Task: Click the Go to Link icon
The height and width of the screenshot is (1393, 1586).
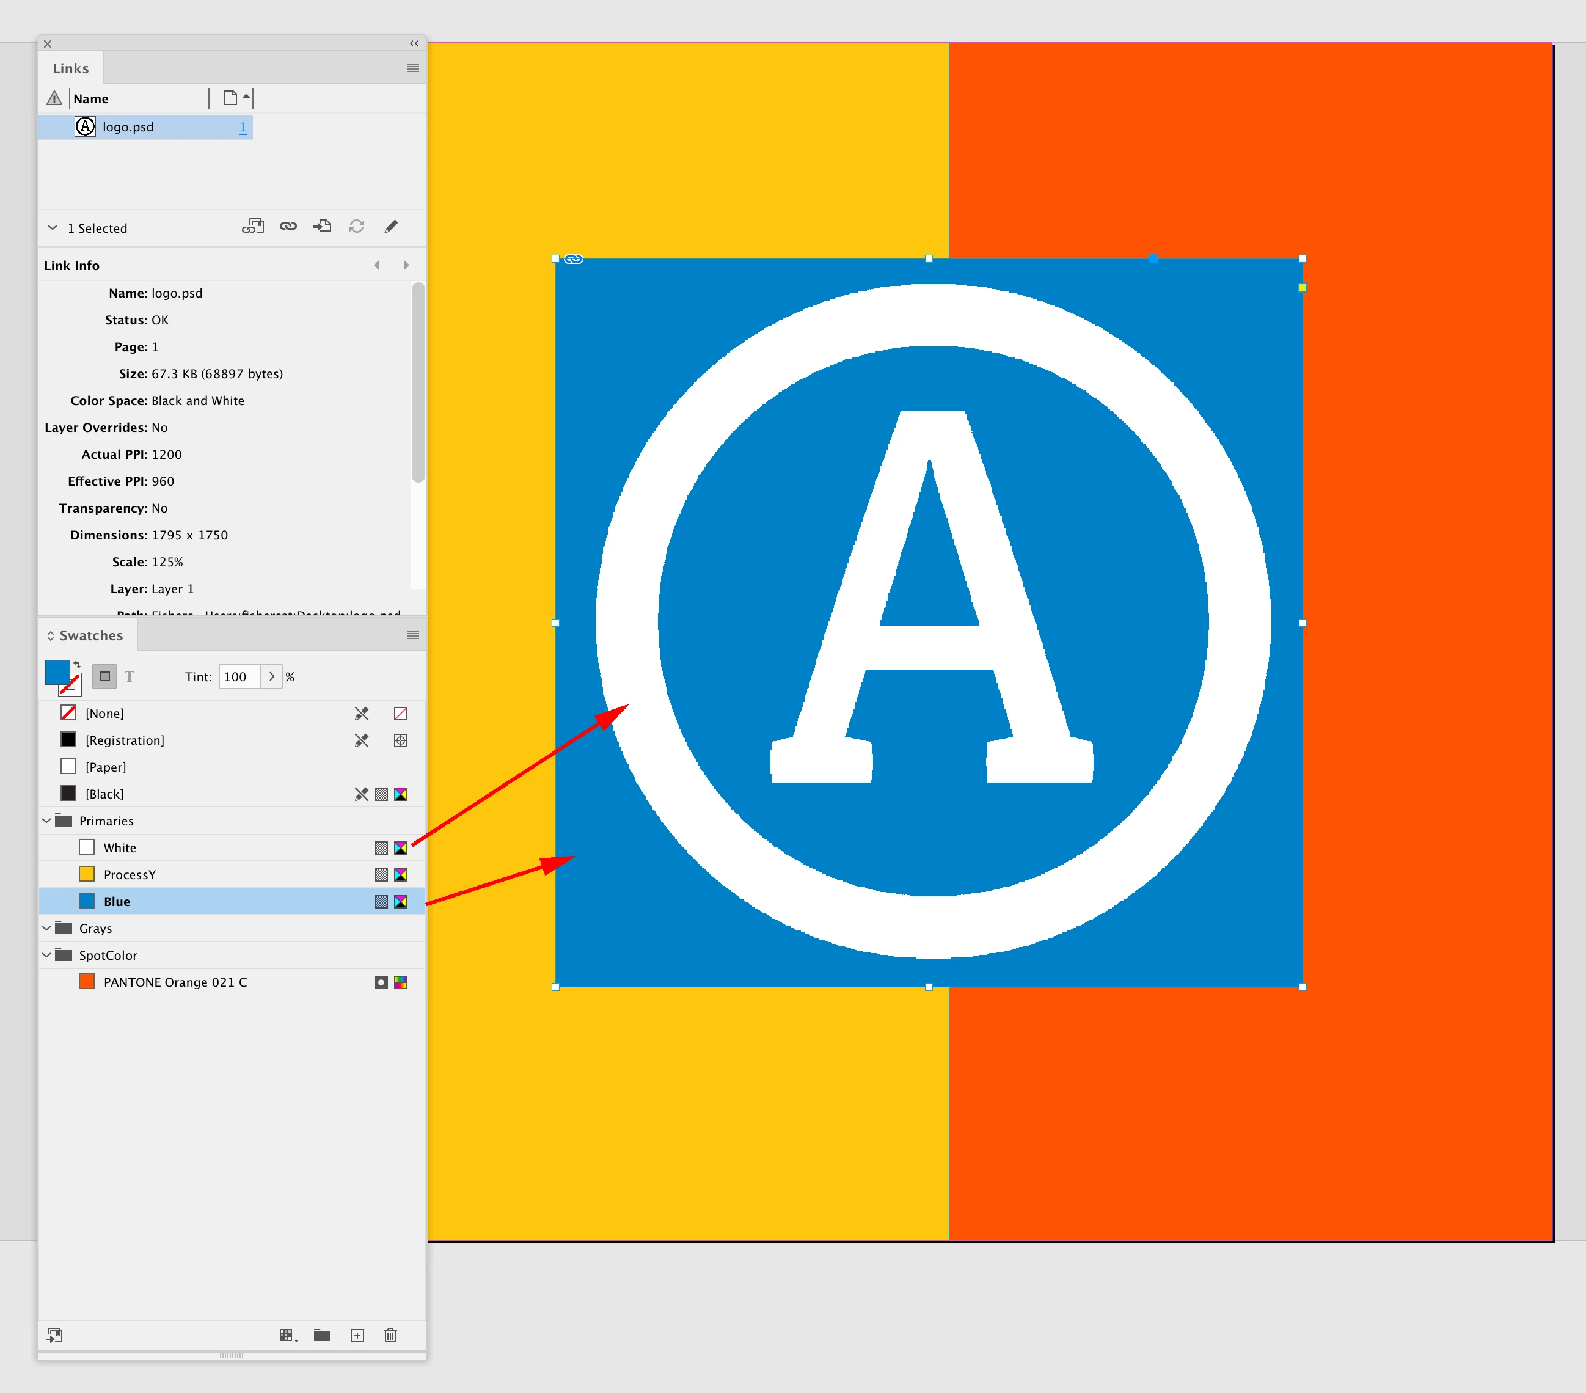Action: 322,227
